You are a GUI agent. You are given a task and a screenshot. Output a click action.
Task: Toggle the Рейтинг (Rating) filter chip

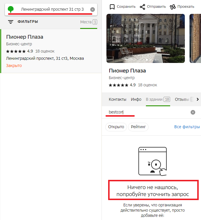[138, 127]
